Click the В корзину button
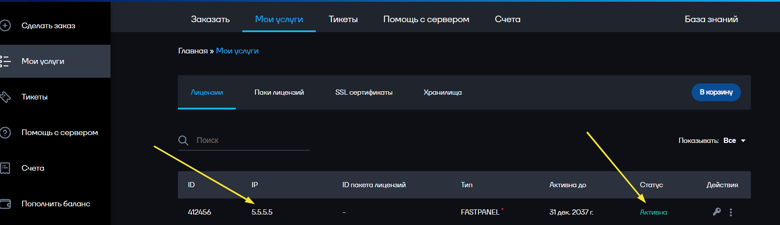780x225 pixels. pos(716,92)
